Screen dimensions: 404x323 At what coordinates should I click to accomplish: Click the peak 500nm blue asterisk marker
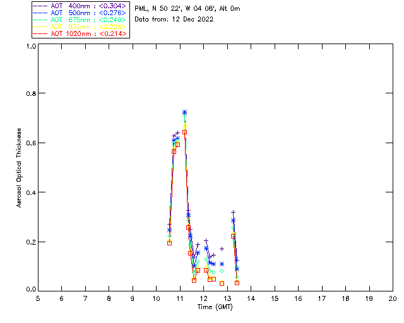click(184, 112)
